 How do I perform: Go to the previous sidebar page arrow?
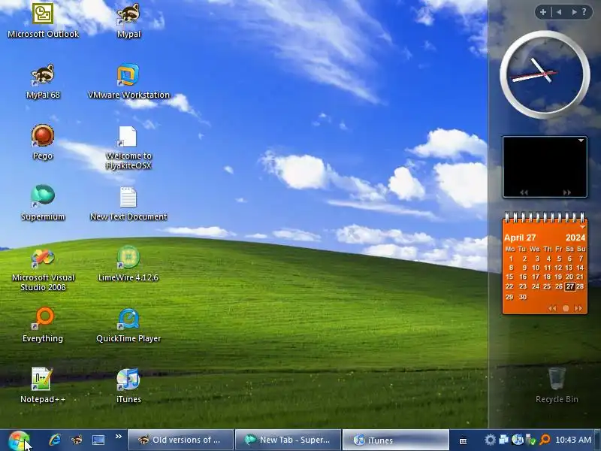tap(559, 12)
